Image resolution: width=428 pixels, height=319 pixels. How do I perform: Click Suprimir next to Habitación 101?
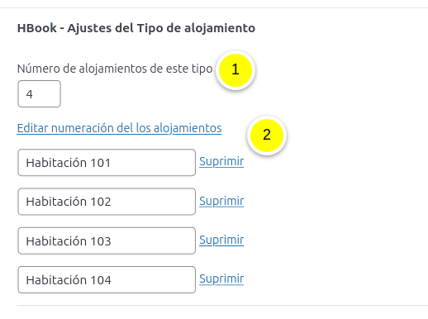pyautogui.click(x=221, y=162)
